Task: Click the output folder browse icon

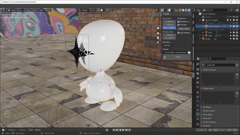Action: coord(189,52)
